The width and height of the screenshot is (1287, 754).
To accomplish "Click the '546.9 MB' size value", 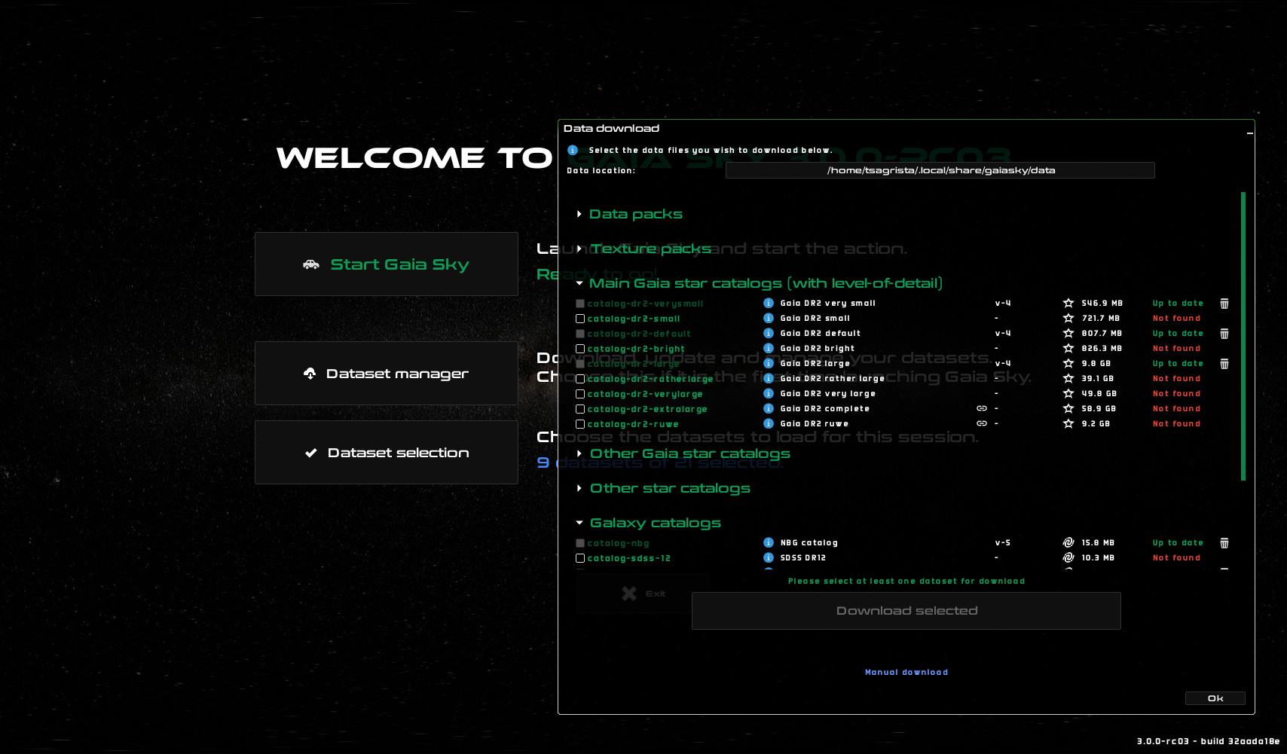I will [1102, 304].
